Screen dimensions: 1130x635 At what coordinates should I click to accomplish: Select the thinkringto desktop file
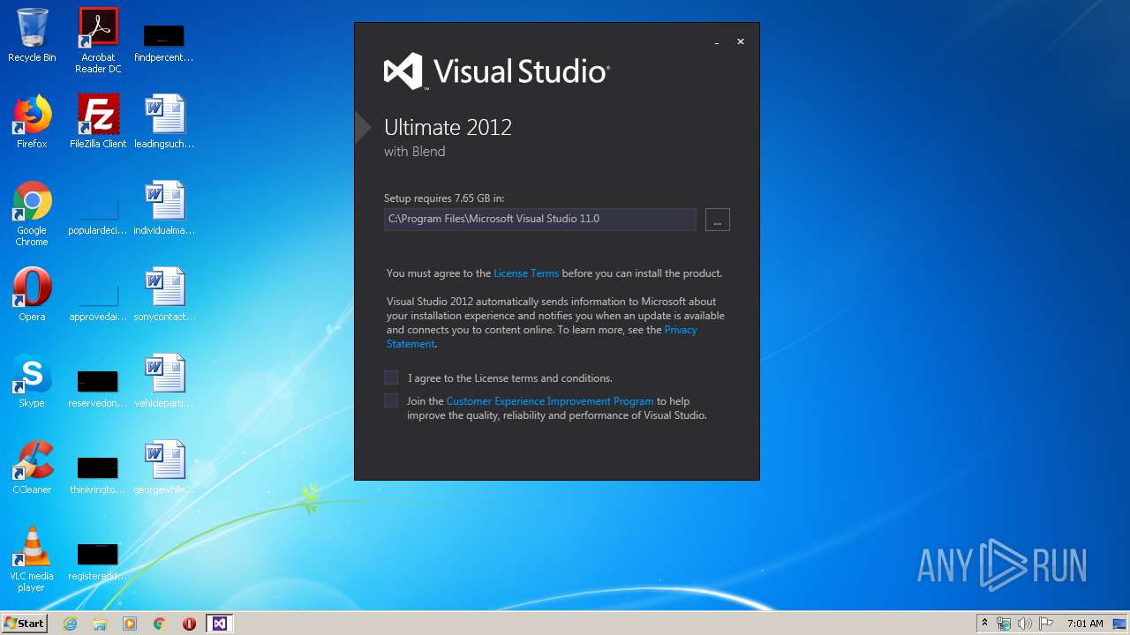pyautogui.click(x=98, y=475)
